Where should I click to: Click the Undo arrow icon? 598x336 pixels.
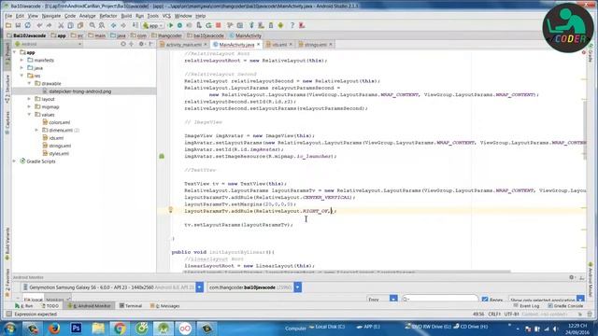[39, 25]
